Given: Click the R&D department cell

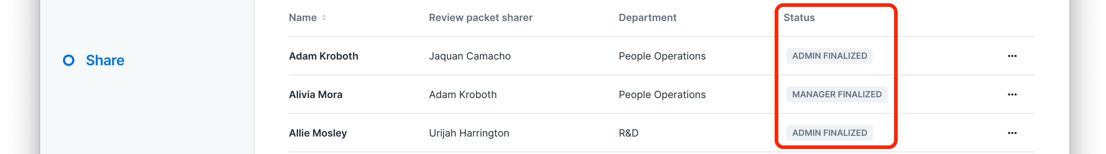Looking at the screenshot, I should click(628, 133).
